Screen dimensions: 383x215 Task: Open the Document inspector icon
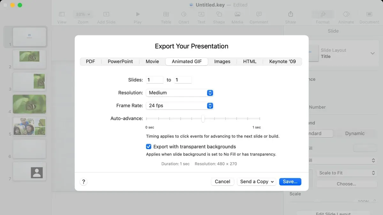pyautogui.click(x=369, y=14)
